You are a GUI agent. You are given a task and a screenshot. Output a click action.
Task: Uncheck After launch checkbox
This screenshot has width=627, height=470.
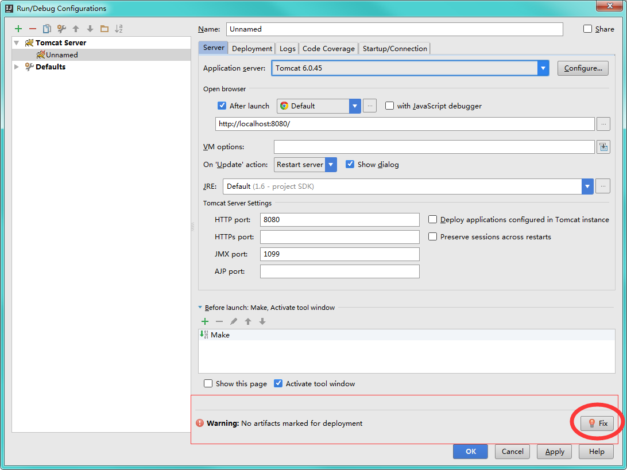pyautogui.click(x=222, y=106)
